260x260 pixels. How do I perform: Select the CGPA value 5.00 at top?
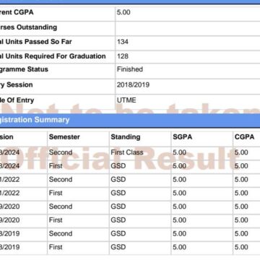pyautogui.click(x=123, y=12)
